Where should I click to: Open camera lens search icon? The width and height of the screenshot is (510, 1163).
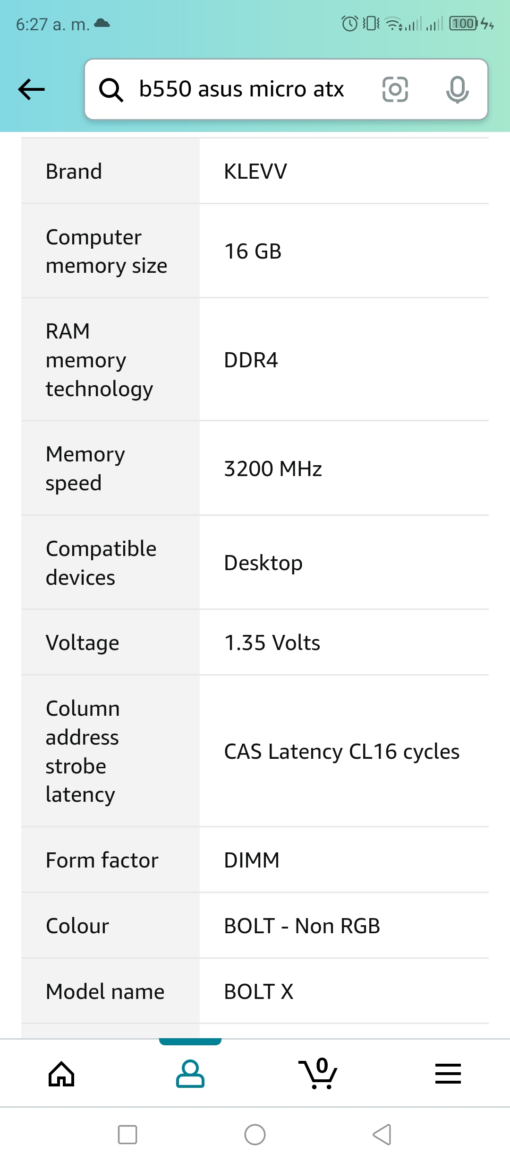click(x=395, y=89)
